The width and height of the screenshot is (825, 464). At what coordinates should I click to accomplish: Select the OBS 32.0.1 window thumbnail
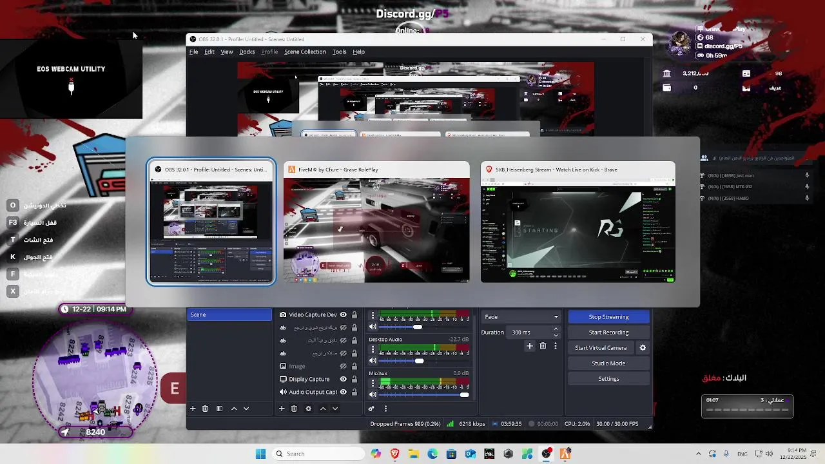click(211, 222)
